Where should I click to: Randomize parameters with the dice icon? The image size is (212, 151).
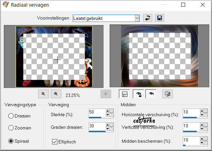[x=168, y=94]
